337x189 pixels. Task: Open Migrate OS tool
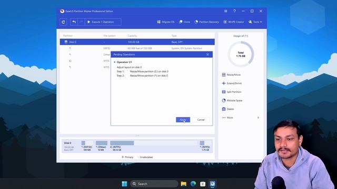tap(166, 22)
